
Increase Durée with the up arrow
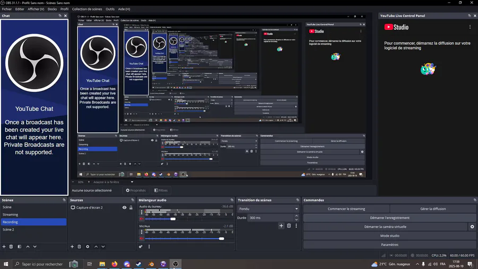point(296,216)
